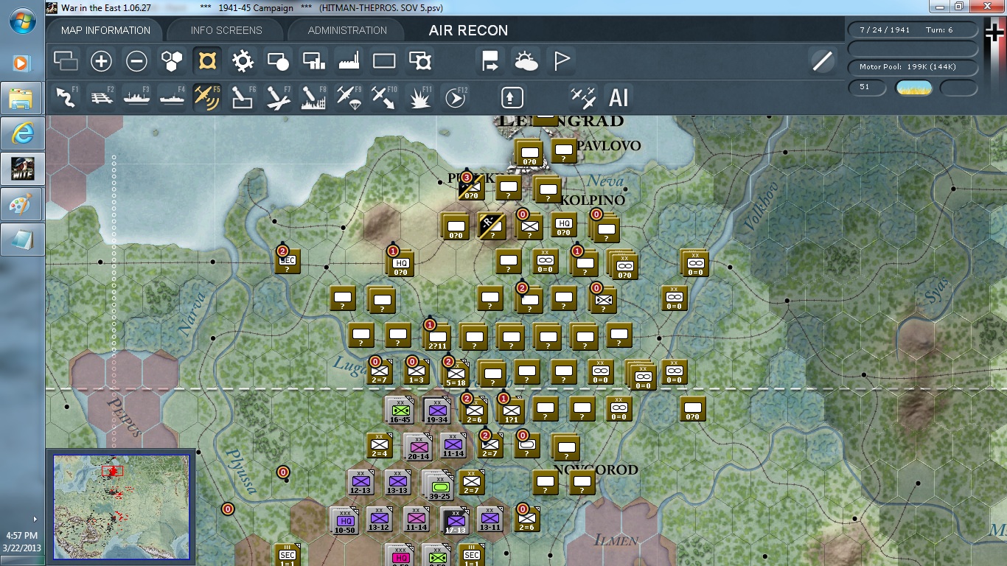The height and width of the screenshot is (566, 1007).
Task: Click the Motor Pool 199K readout
Action: 913,67
